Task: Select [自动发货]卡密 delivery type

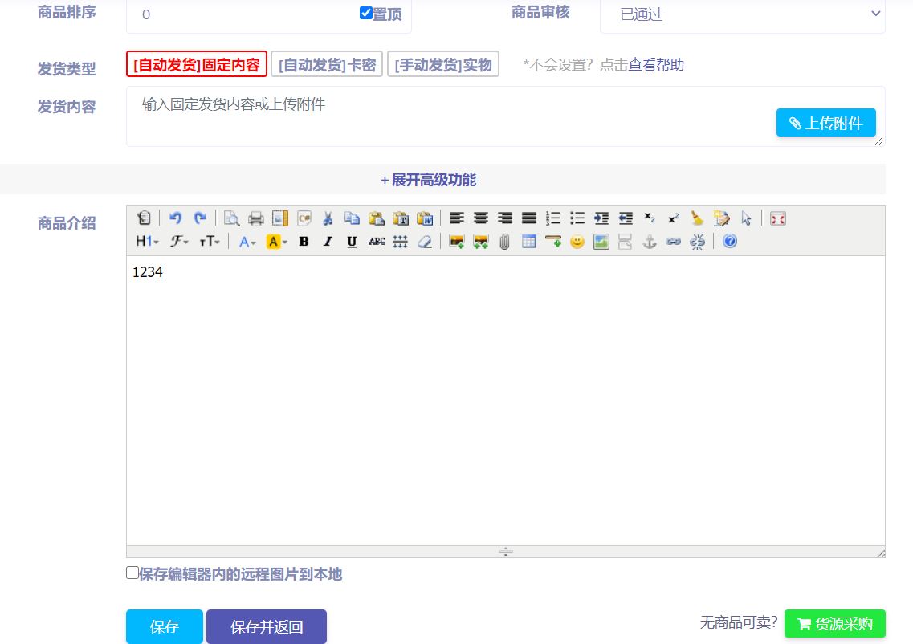Action: coord(327,64)
